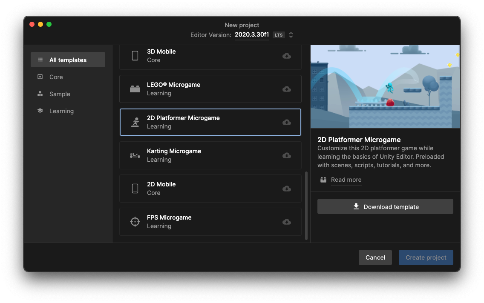Click the cloud icon next to LEGO® Microgame
This screenshot has width=484, height=303.
286,89
